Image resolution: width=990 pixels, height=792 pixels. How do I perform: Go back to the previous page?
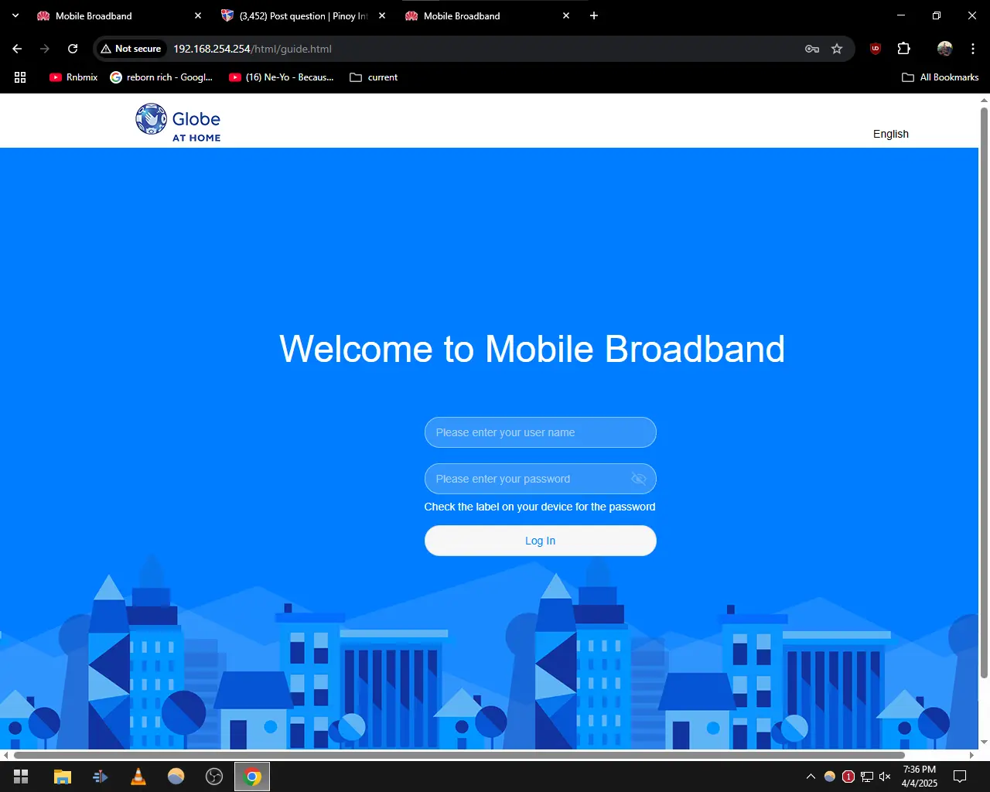17,49
